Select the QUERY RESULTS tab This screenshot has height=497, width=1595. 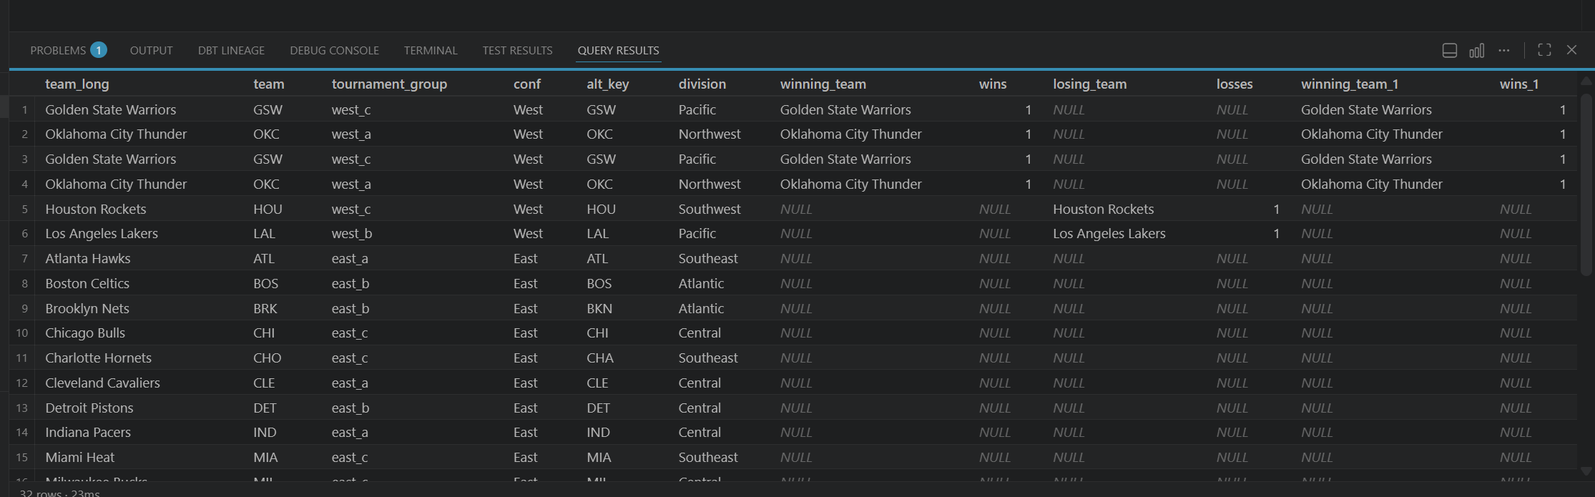[619, 51]
